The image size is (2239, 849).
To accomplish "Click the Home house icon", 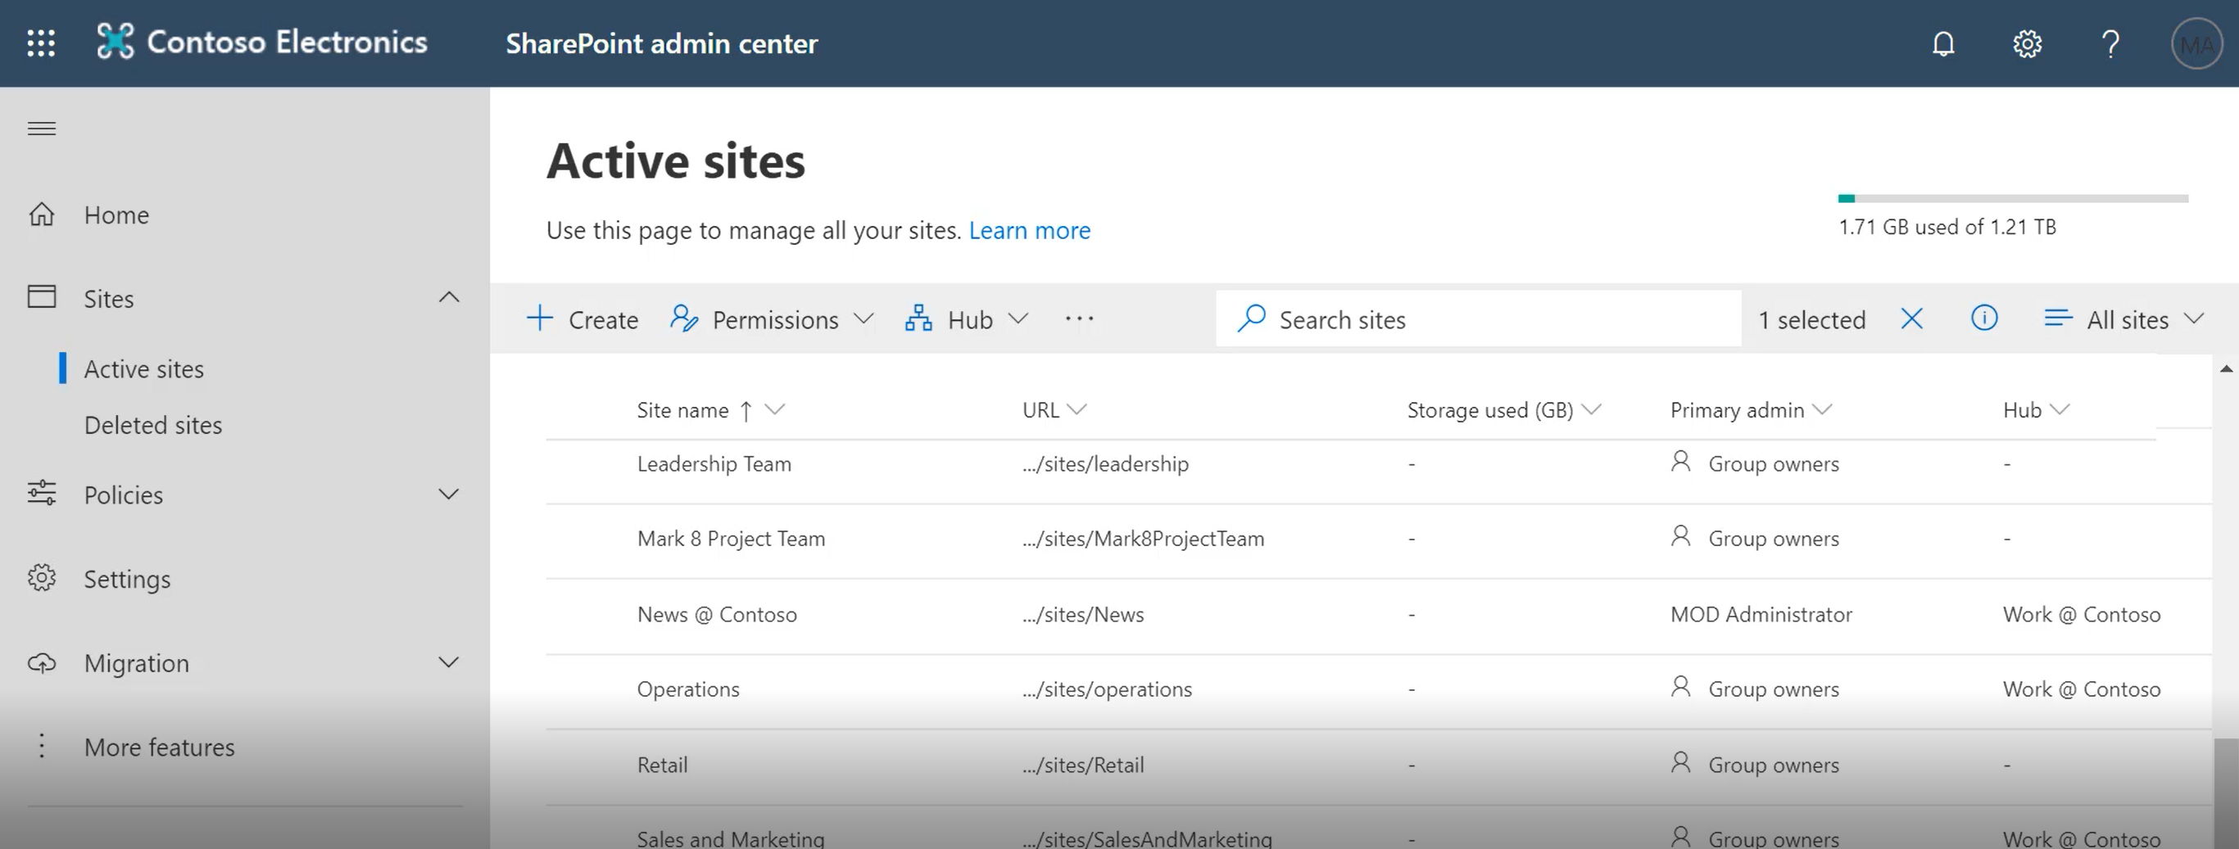I will click(x=42, y=214).
